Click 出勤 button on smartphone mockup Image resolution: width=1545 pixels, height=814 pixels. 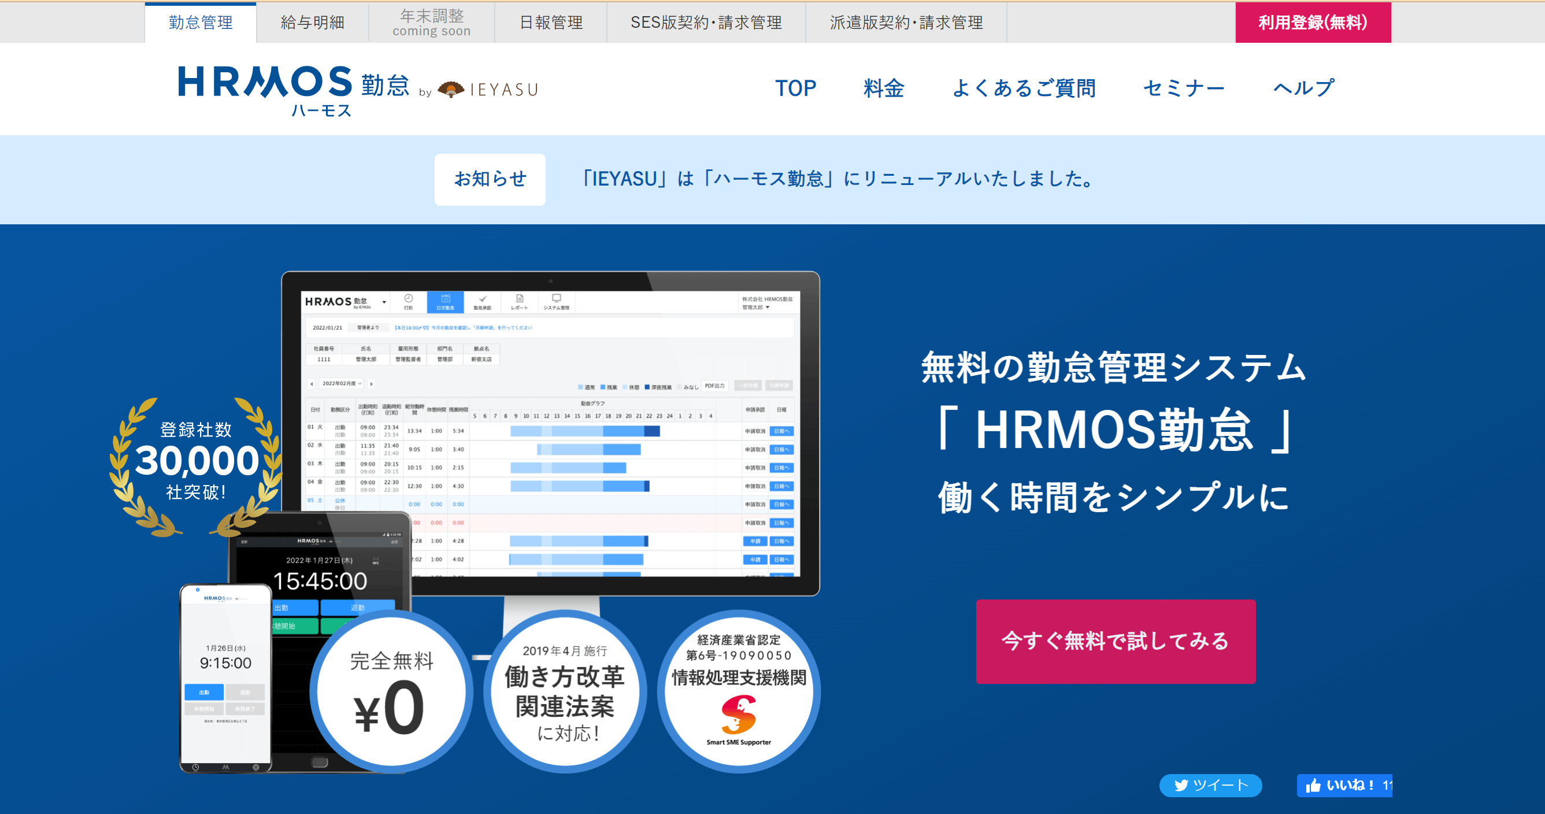coord(204,692)
